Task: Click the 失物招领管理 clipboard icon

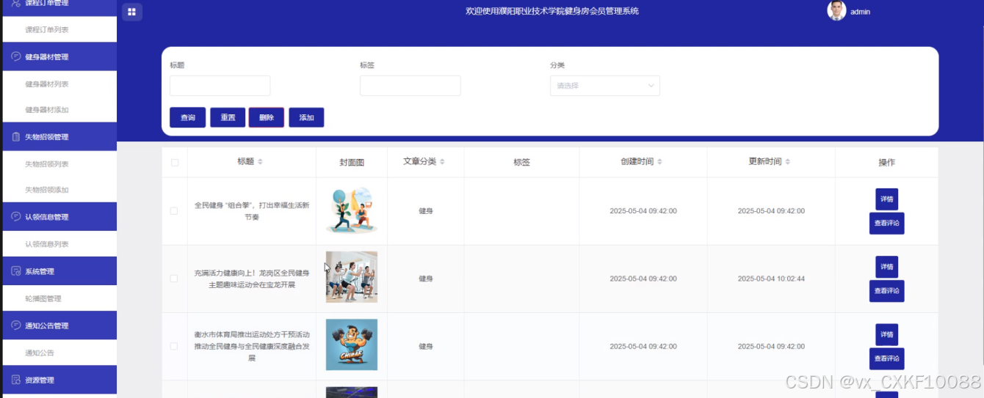Action: [16, 137]
